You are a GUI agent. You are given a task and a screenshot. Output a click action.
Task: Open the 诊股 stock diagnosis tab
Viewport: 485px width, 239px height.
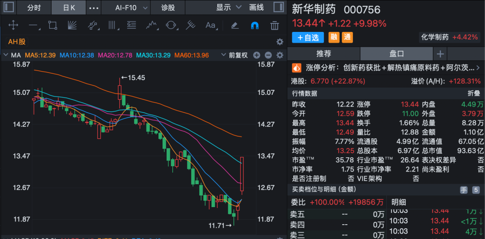pos(168,8)
